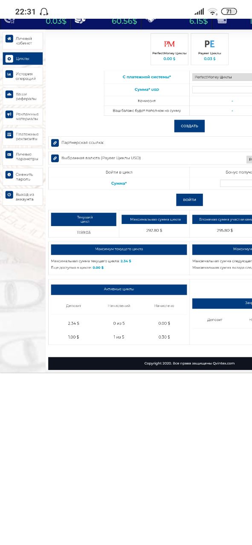Click the Активные циклы header

[119, 290]
